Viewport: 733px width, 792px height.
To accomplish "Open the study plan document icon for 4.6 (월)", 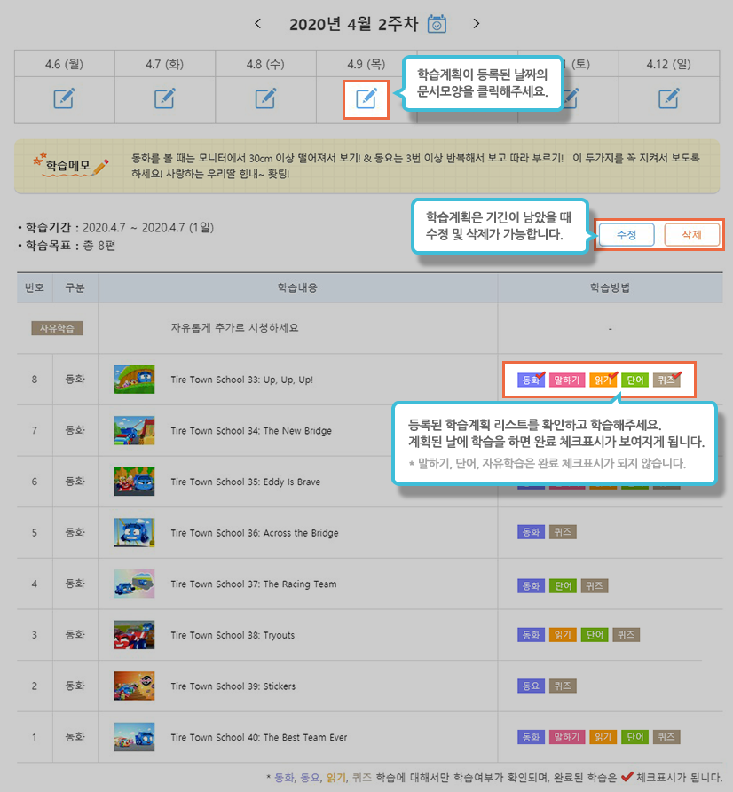I will pos(64,98).
